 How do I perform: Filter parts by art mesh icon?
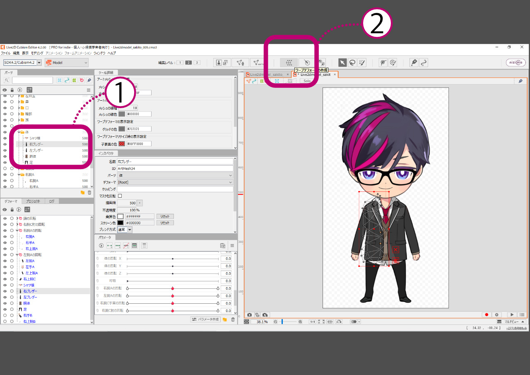[59, 80]
